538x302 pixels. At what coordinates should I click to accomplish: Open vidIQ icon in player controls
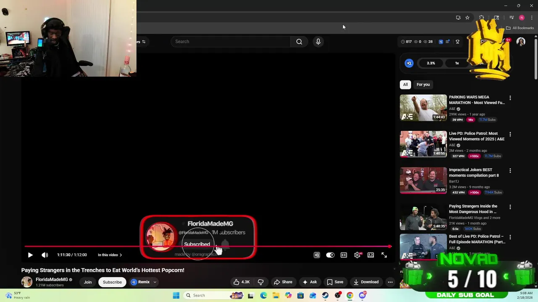[x=317, y=255]
